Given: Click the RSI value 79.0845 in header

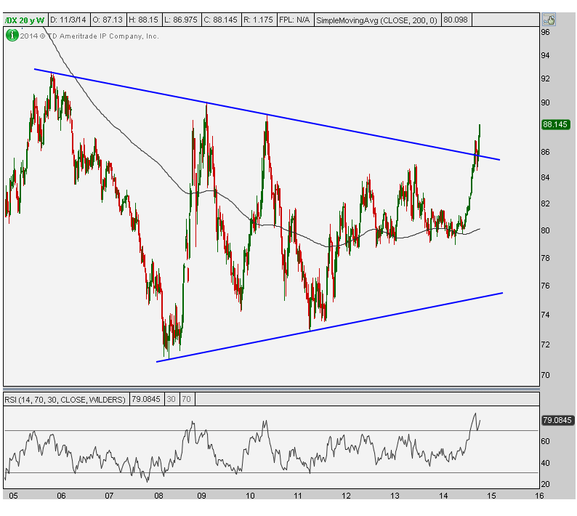Looking at the screenshot, I should [146, 399].
